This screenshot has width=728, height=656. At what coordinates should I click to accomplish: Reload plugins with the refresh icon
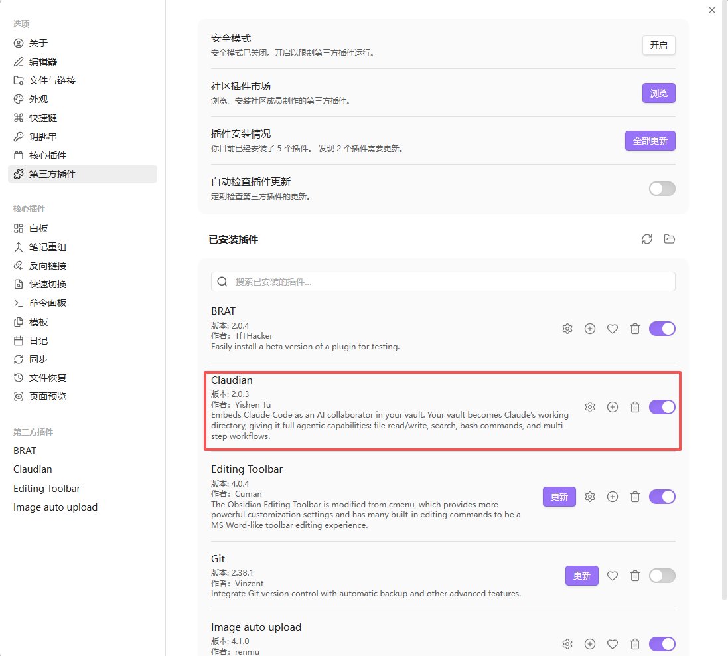[x=647, y=239]
